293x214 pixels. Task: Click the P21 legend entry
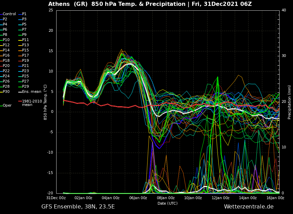click(x=25, y=66)
